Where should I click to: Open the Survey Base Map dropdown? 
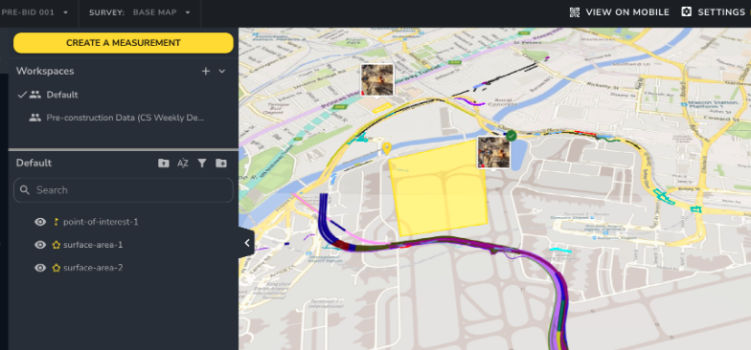pos(140,12)
